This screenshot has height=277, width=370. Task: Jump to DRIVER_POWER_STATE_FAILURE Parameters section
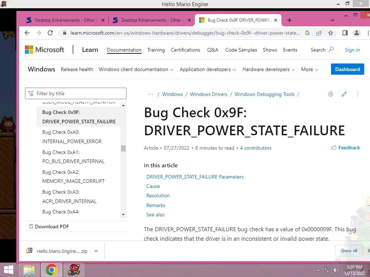click(x=195, y=177)
